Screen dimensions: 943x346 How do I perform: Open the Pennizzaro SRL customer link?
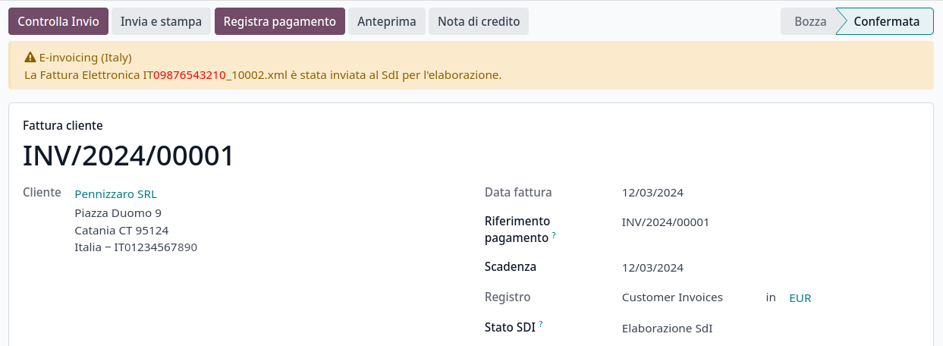point(115,193)
